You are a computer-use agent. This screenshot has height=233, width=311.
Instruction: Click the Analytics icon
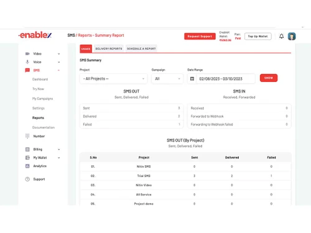tap(27, 166)
